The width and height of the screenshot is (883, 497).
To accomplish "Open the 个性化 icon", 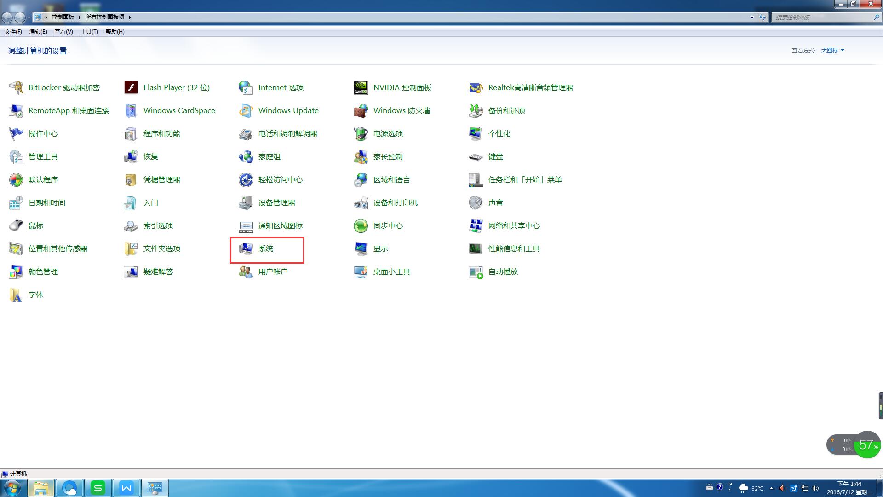I will [476, 133].
